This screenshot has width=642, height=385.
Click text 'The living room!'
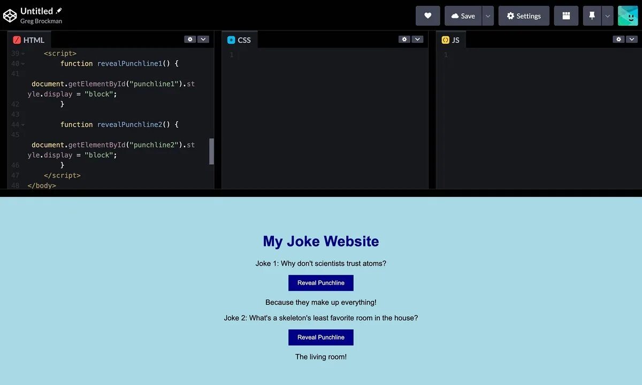coord(321,357)
